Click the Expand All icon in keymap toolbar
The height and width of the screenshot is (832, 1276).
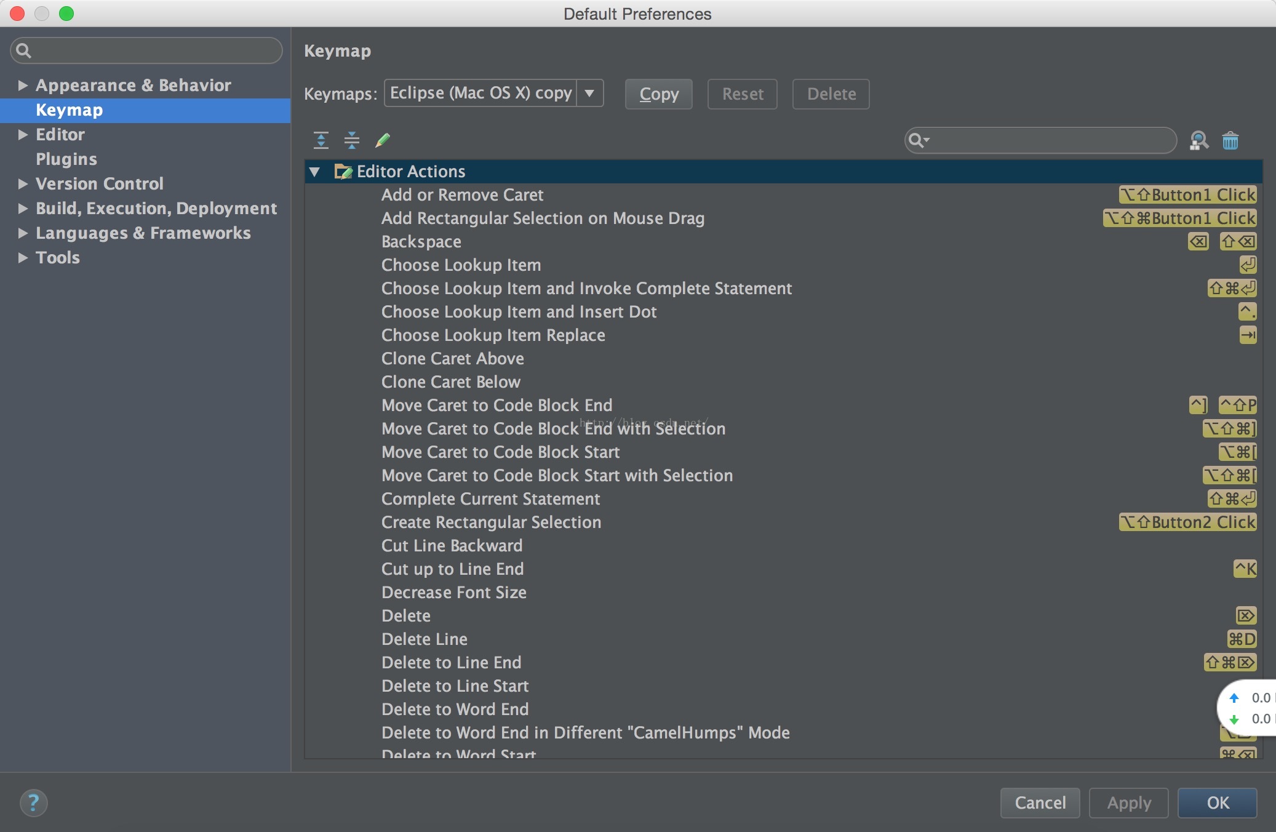pos(321,140)
